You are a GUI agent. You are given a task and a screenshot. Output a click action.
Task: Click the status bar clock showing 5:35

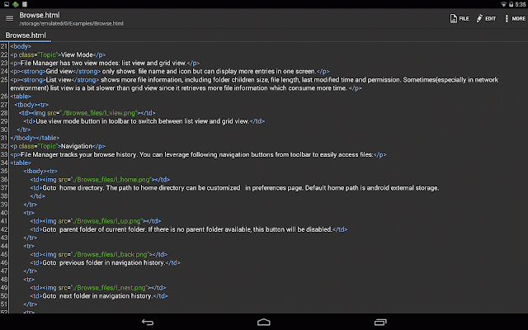pos(521,4)
